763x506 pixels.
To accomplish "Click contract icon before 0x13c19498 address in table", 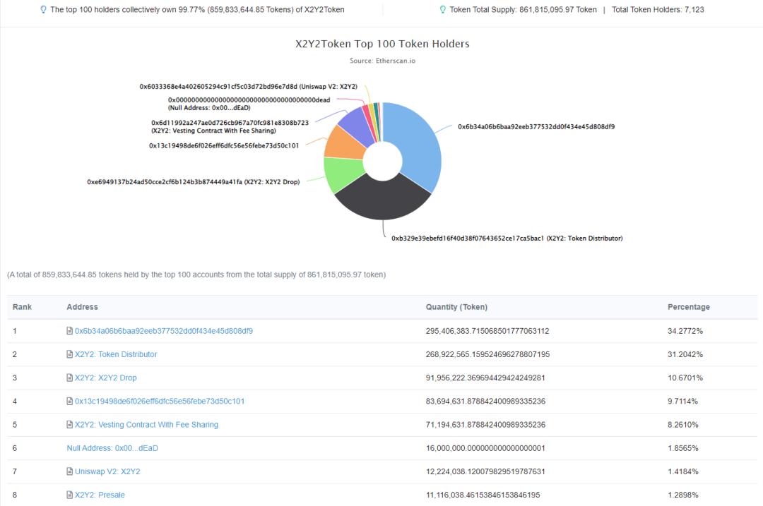I will [x=70, y=402].
